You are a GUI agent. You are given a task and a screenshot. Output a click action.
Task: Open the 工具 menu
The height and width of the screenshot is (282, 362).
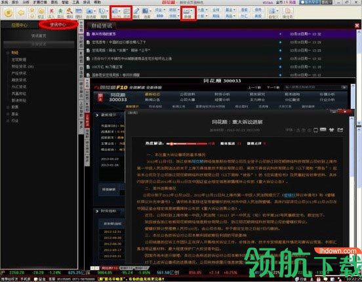point(75,3)
